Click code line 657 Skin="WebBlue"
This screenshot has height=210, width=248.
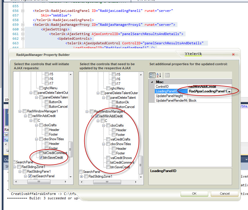(x=56, y=15)
